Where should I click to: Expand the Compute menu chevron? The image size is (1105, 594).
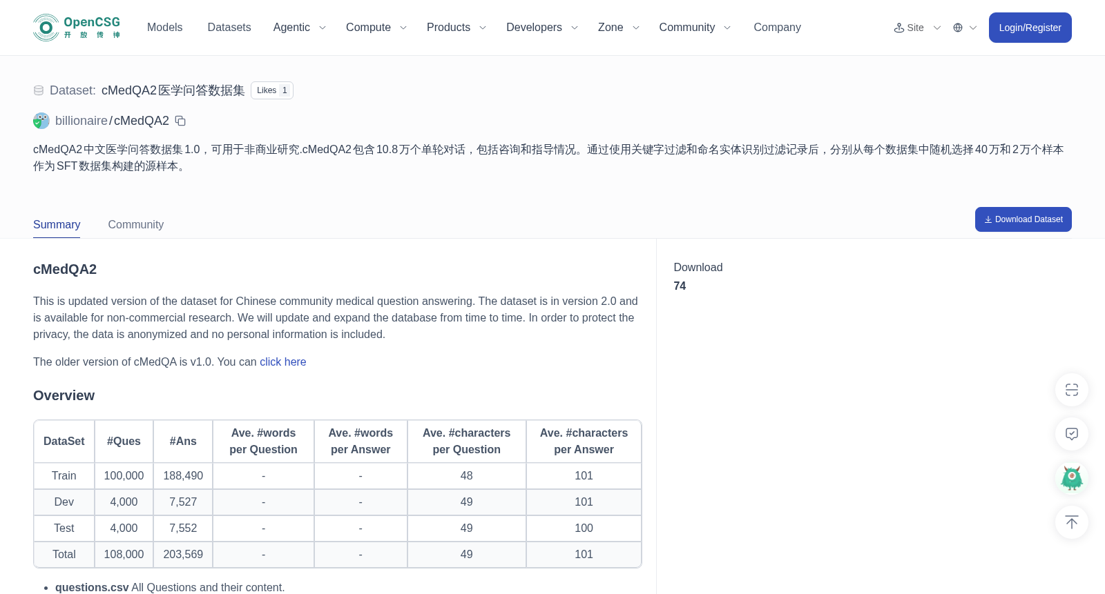click(403, 28)
